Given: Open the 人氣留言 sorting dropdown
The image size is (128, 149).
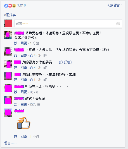Looking at the screenshot, I should (114, 5).
